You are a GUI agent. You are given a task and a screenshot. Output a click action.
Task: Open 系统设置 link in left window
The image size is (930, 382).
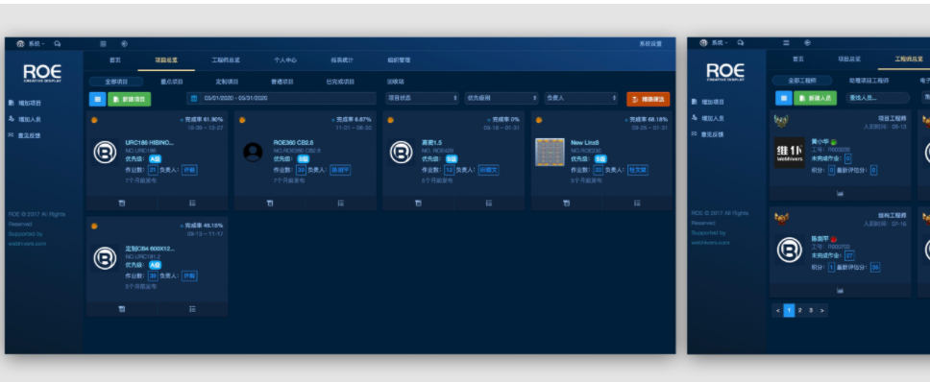[650, 44]
